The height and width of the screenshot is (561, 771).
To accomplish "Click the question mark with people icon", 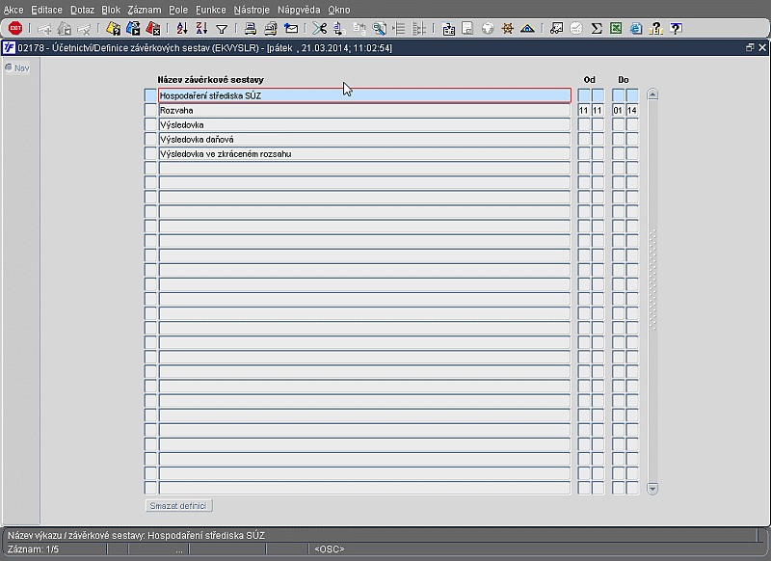I will point(656,28).
